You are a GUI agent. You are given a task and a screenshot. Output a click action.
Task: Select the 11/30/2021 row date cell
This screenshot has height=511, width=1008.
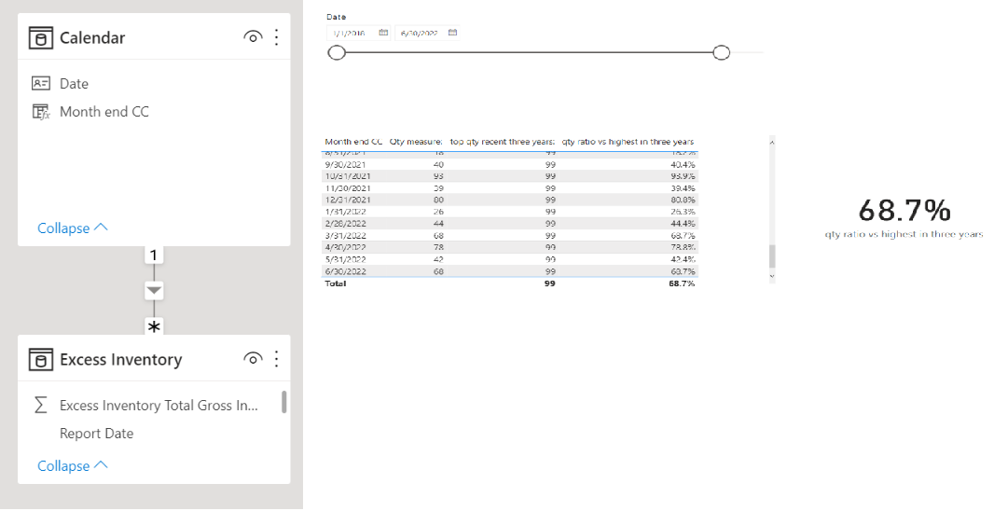(x=347, y=188)
